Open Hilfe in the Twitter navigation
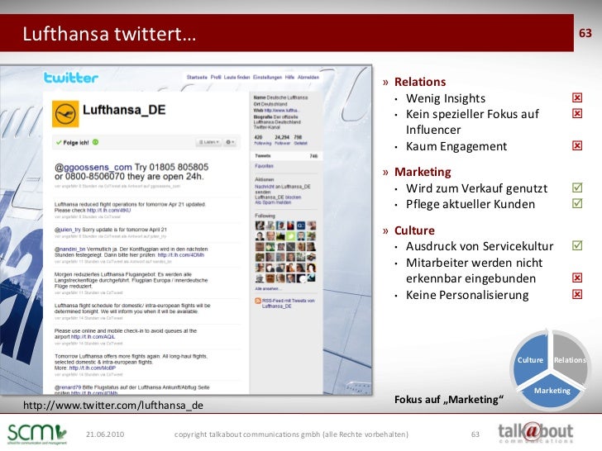Image resolution: width=602 pixels, height=451 pixels. 289,77
